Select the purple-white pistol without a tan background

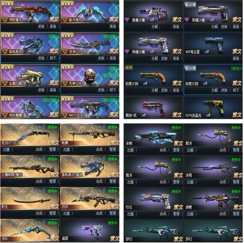[x=90, y=231]
